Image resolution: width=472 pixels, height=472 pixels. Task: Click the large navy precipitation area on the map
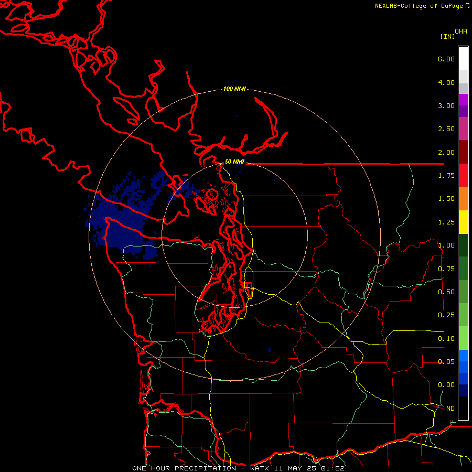pyautogui.click(x=125, y=224)
